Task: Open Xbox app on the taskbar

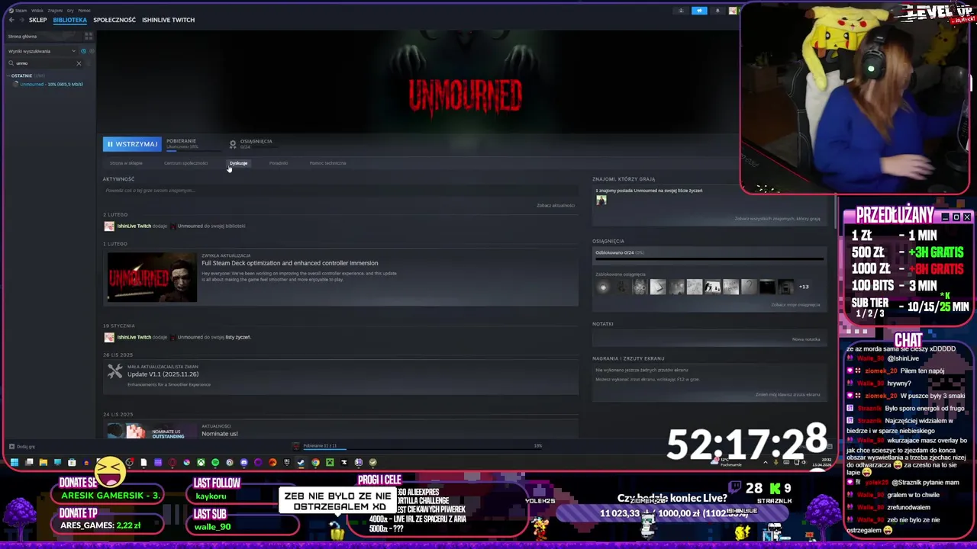Action: 201,462
